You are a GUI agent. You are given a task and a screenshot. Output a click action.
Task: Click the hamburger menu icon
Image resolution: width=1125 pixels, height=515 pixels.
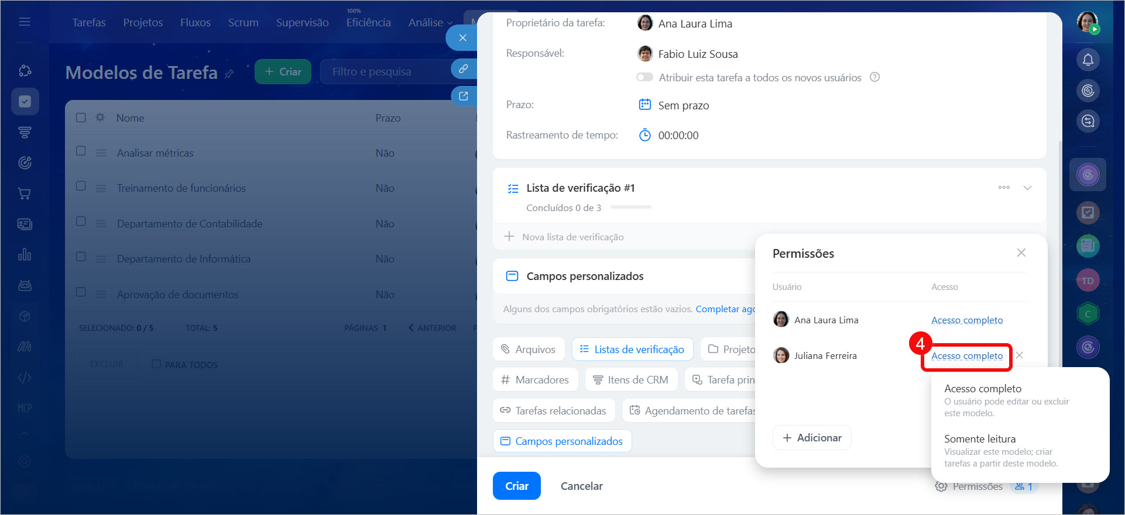click(x=25, y=22)
